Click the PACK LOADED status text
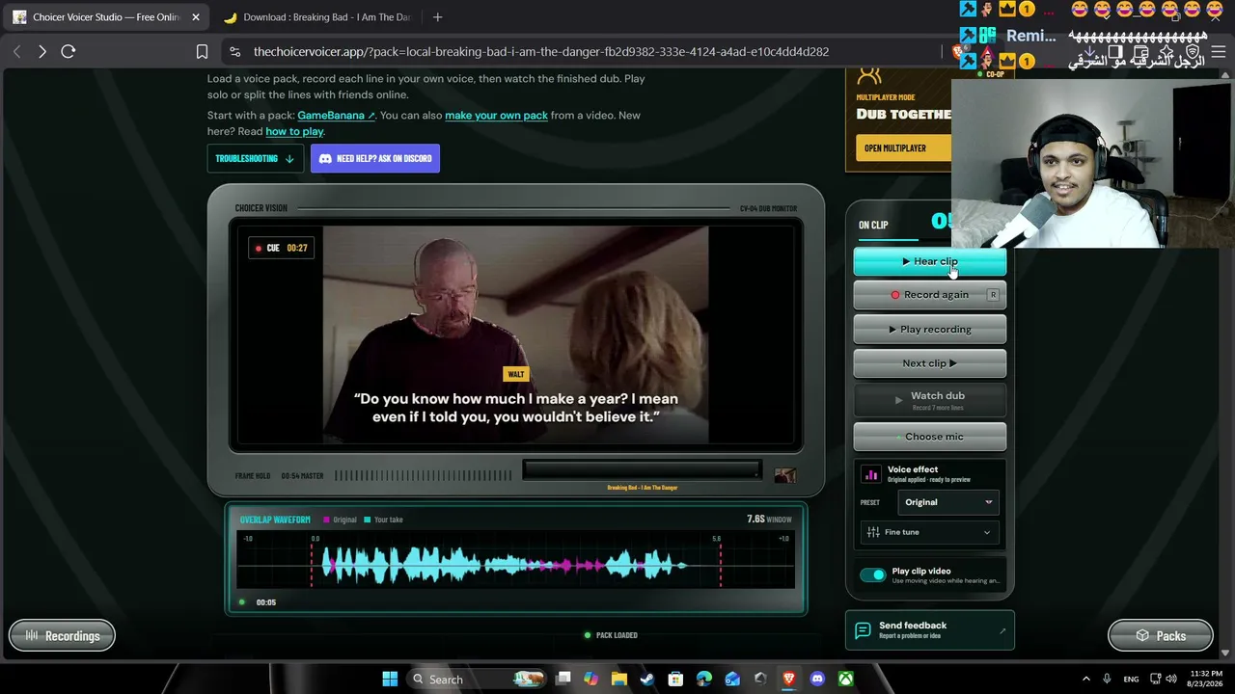Viewport: 1235px width, 694px height. [617, 635]
